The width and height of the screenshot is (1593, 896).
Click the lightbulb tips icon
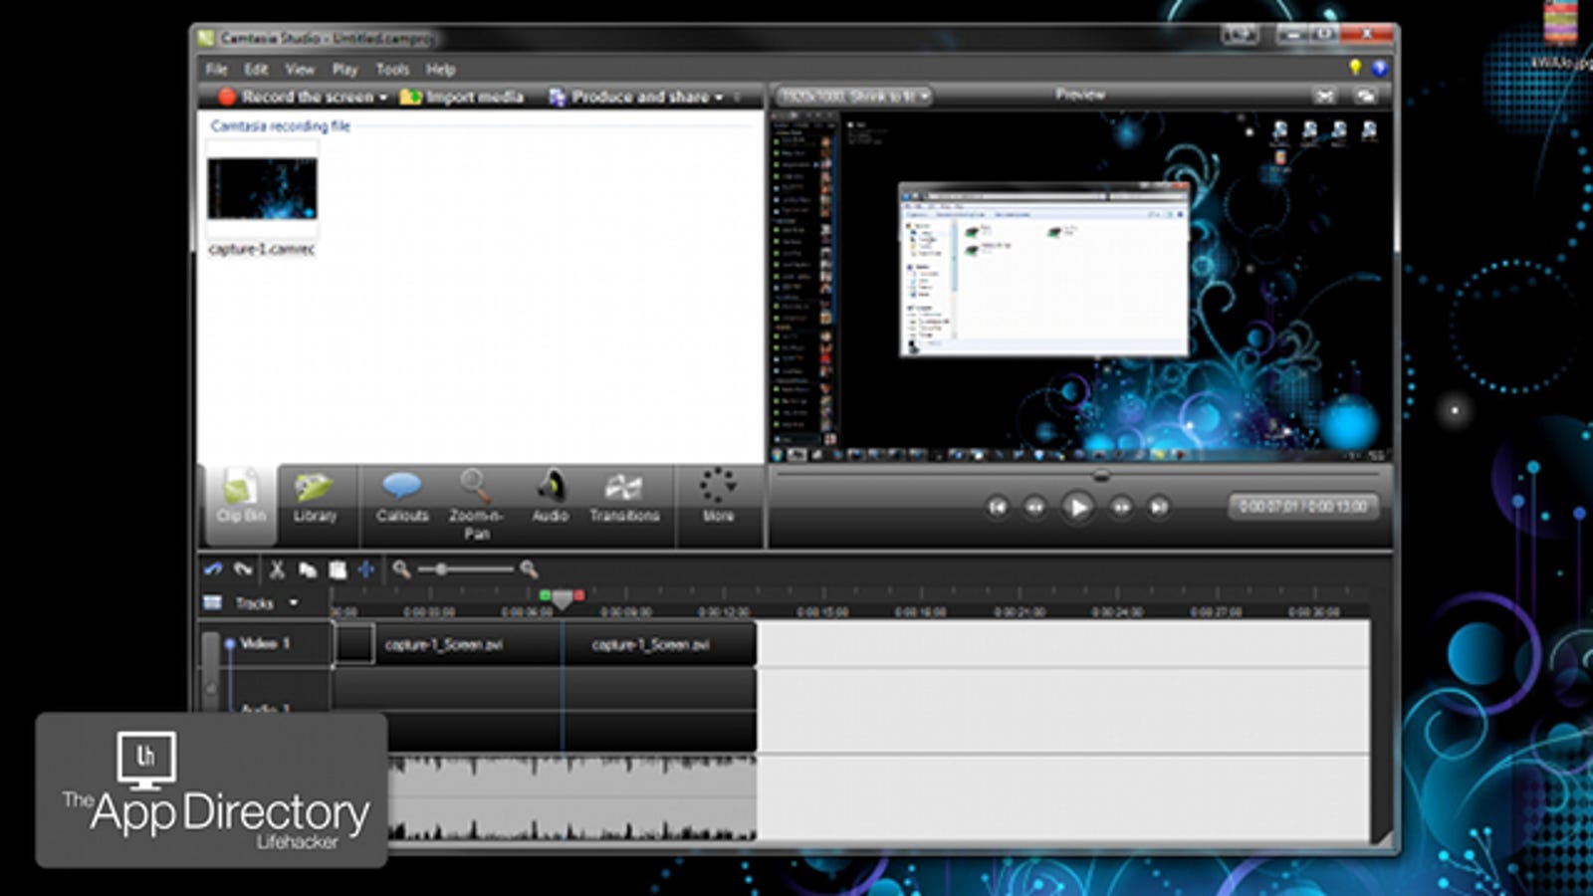(x=1354, y=68)
